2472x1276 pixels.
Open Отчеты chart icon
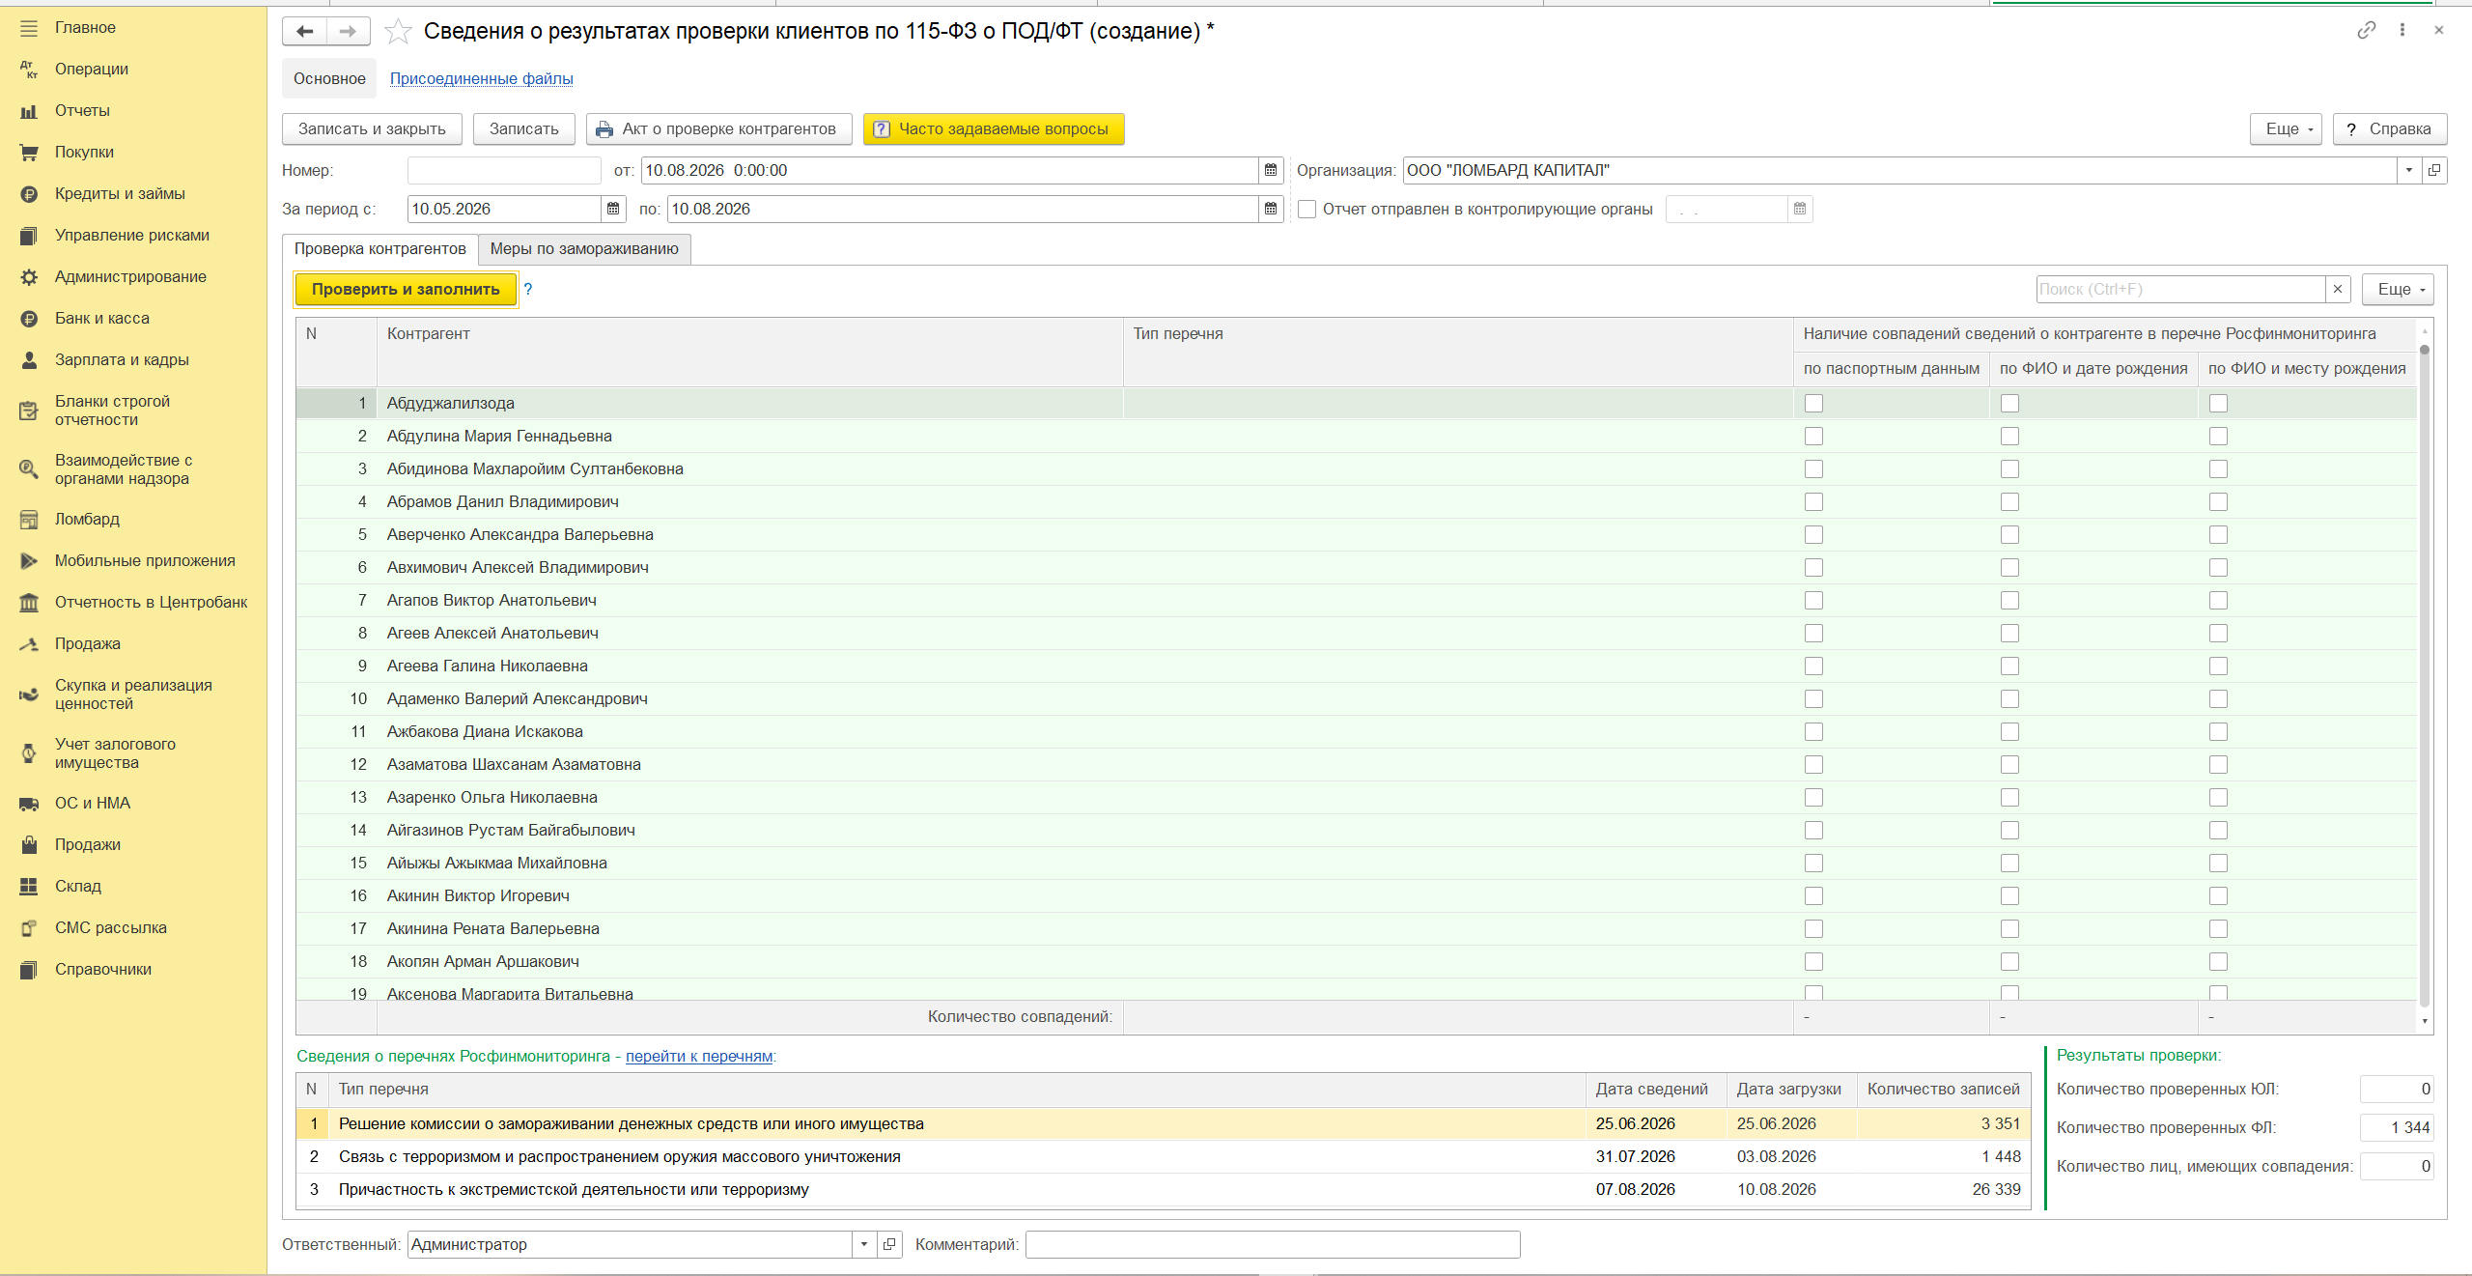(29, 111)
